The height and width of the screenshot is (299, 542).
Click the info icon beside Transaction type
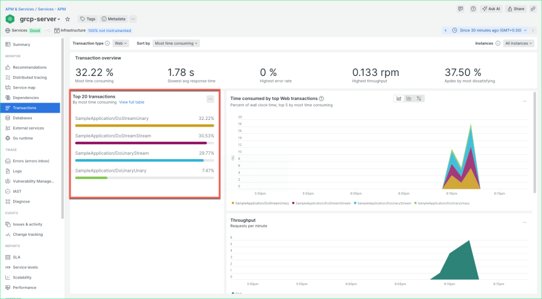[107, 43]
